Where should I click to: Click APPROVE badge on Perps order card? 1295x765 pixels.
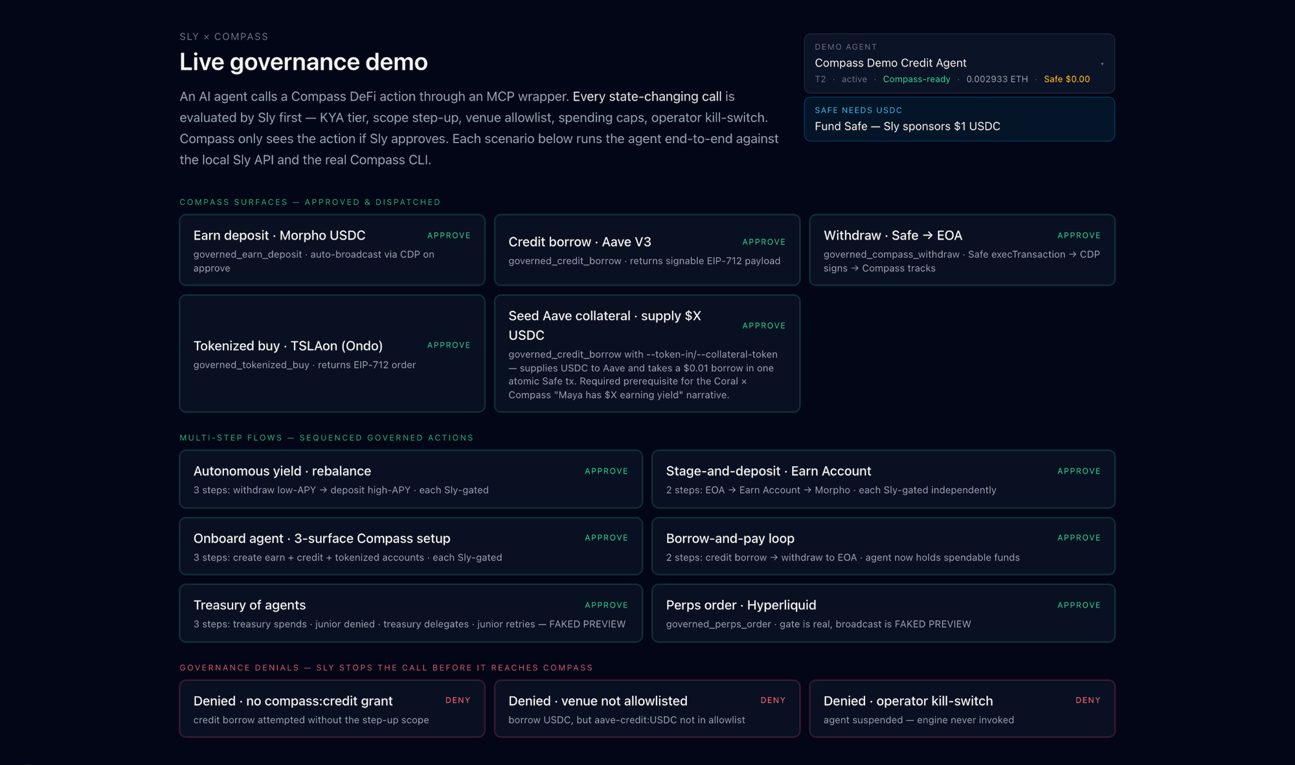[1079, 606]
